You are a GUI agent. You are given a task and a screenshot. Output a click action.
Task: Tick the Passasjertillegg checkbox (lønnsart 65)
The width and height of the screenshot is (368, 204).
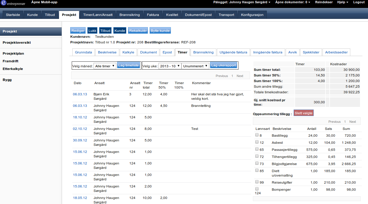click(x=257, y=149)
